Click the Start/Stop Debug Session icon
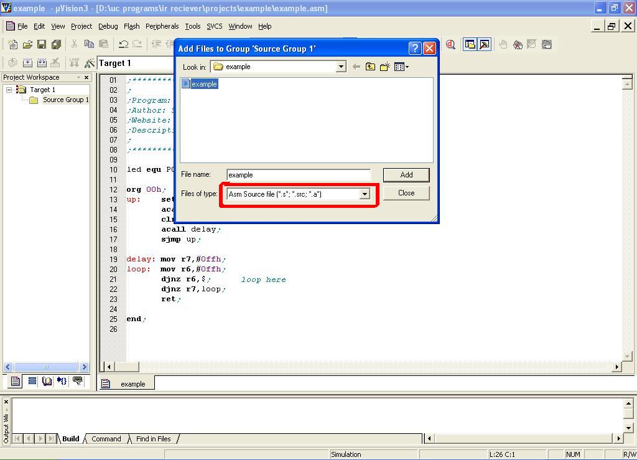 (x=450, y=44)
